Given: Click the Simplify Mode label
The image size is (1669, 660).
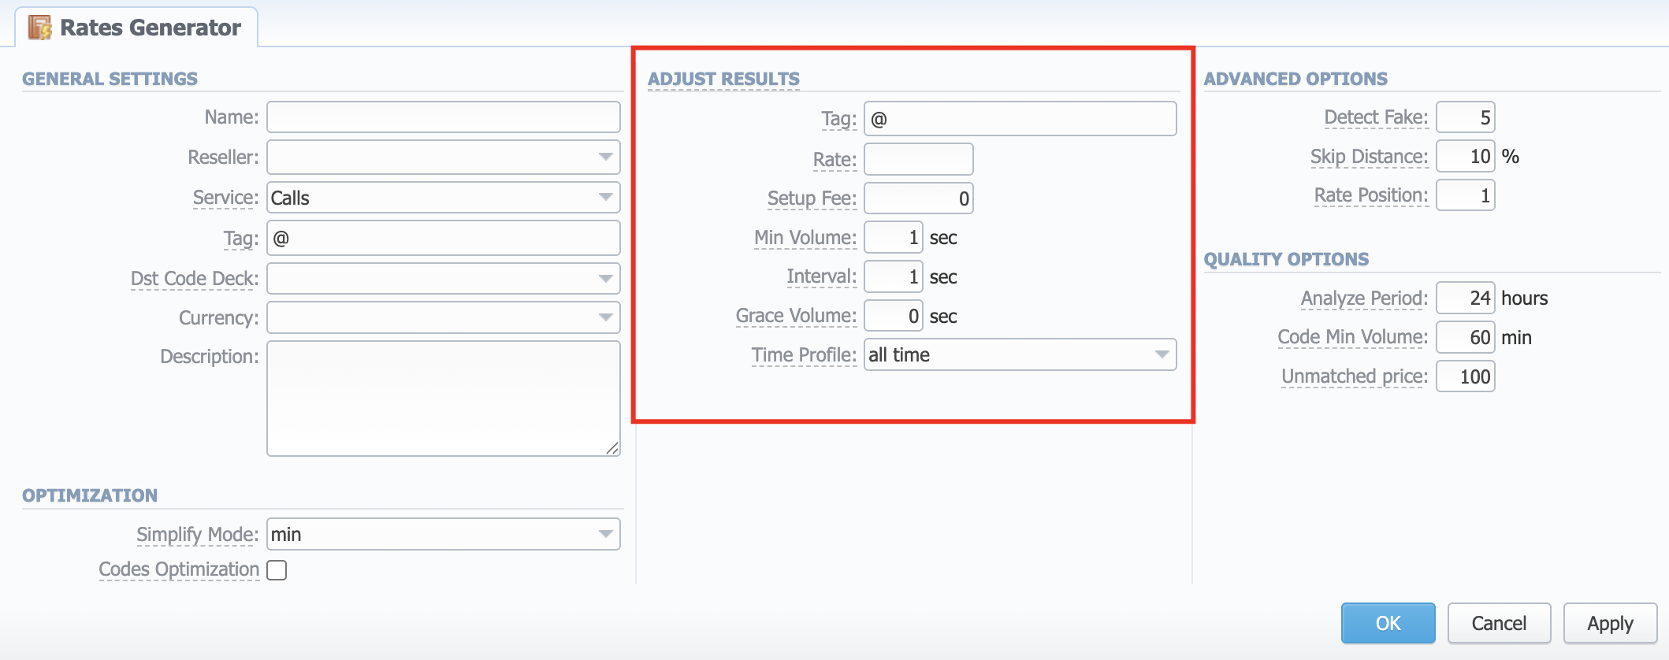Looking at the screenshot, I should [x=197, y=535].
